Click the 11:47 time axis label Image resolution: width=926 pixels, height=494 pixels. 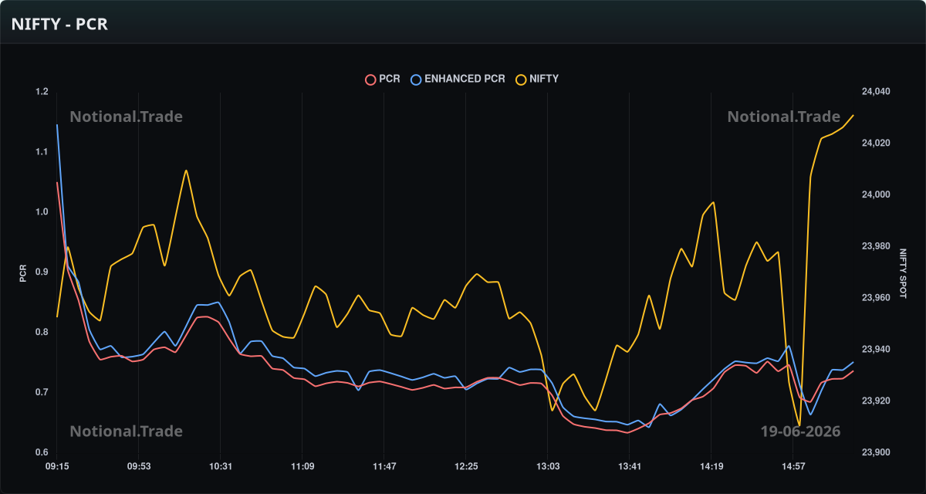384,466
